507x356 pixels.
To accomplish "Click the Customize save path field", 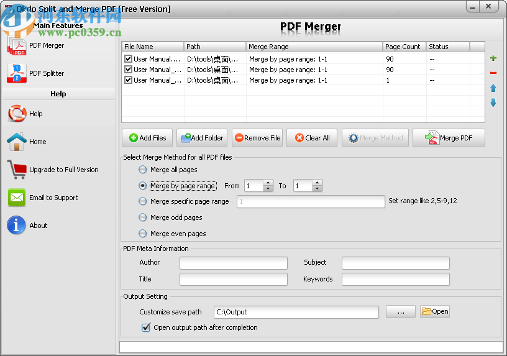I will click(x=296, y=312).
